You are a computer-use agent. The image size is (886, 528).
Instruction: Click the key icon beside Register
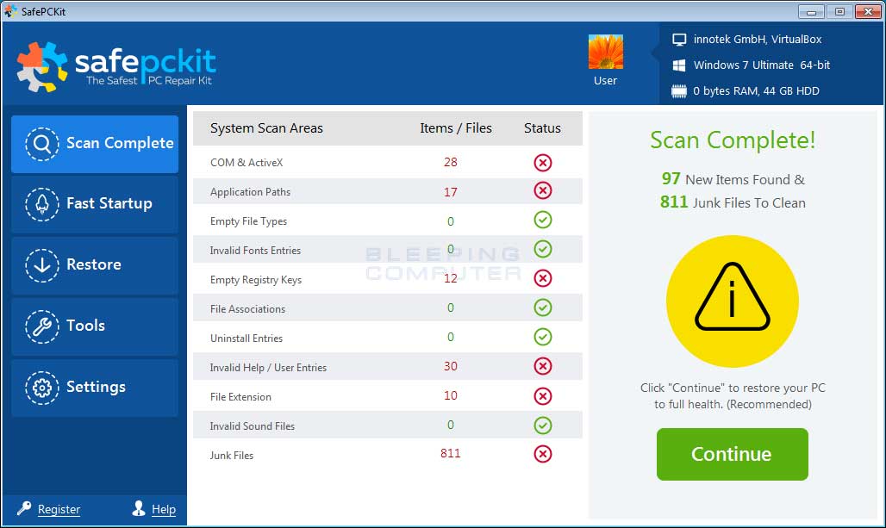click(24, 509)
